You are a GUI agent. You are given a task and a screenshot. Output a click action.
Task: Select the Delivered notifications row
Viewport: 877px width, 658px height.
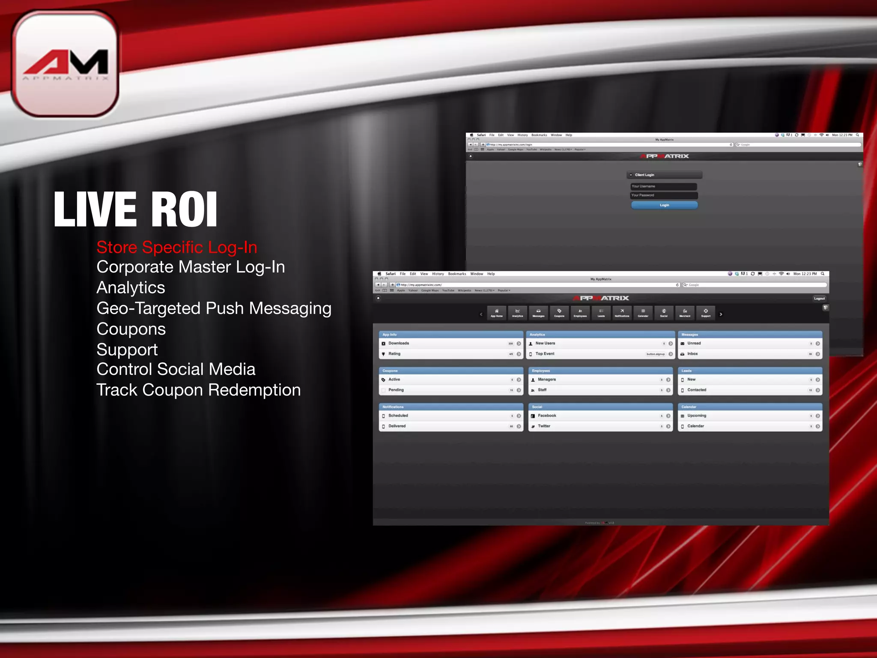point(451,426)
